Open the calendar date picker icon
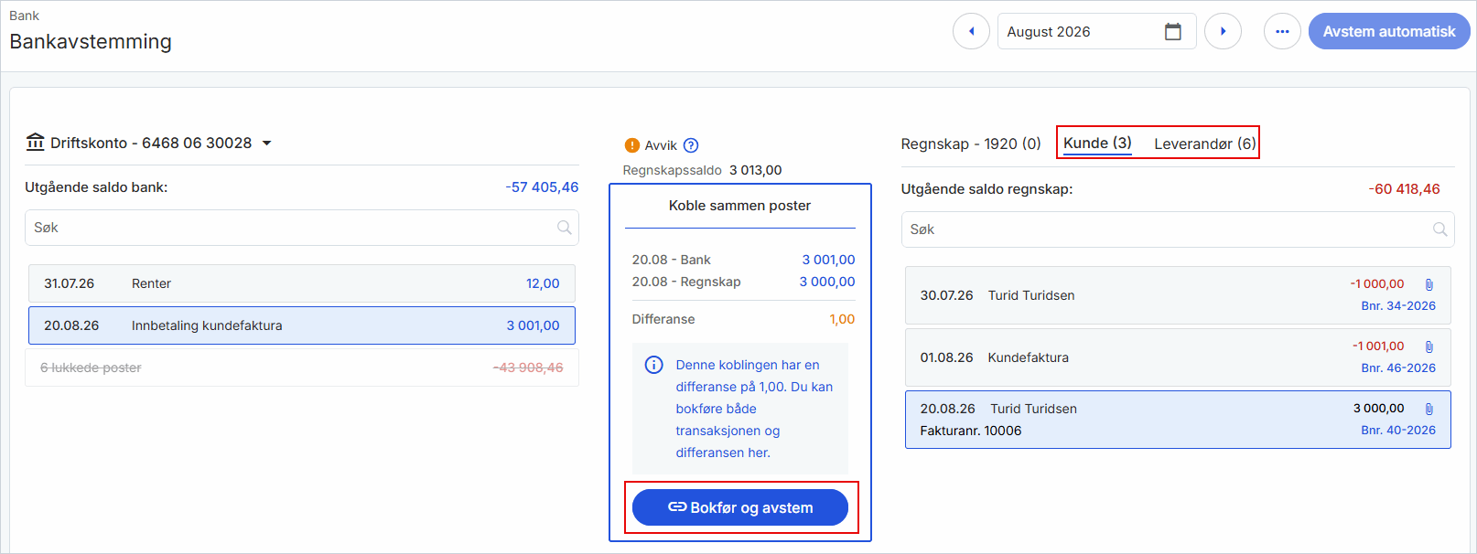The height and width of the screenshot is (554, 1477). tap(1172, 32)
